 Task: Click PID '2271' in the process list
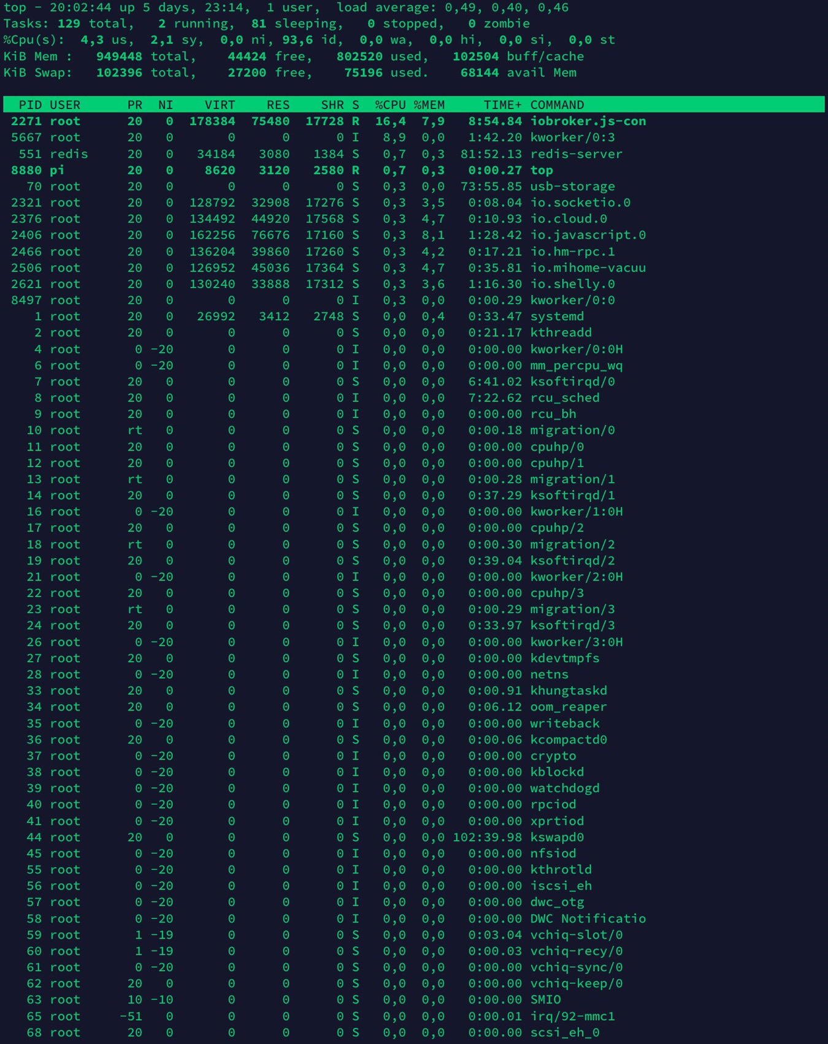(26, 121)
